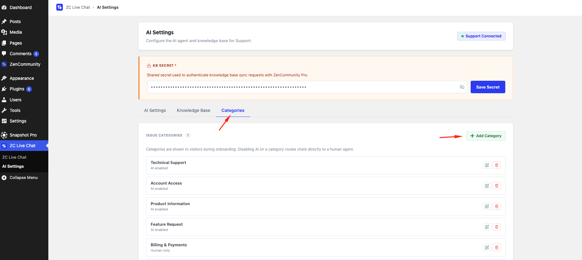Switch to the Knowledge Base tab
Viewport: 582px width, 260px height.
(193, 110)
